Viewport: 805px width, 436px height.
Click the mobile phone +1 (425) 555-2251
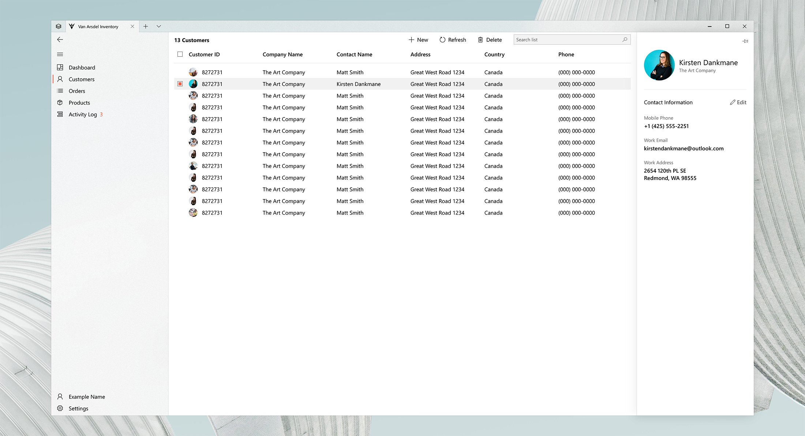[x=666, y=126]
